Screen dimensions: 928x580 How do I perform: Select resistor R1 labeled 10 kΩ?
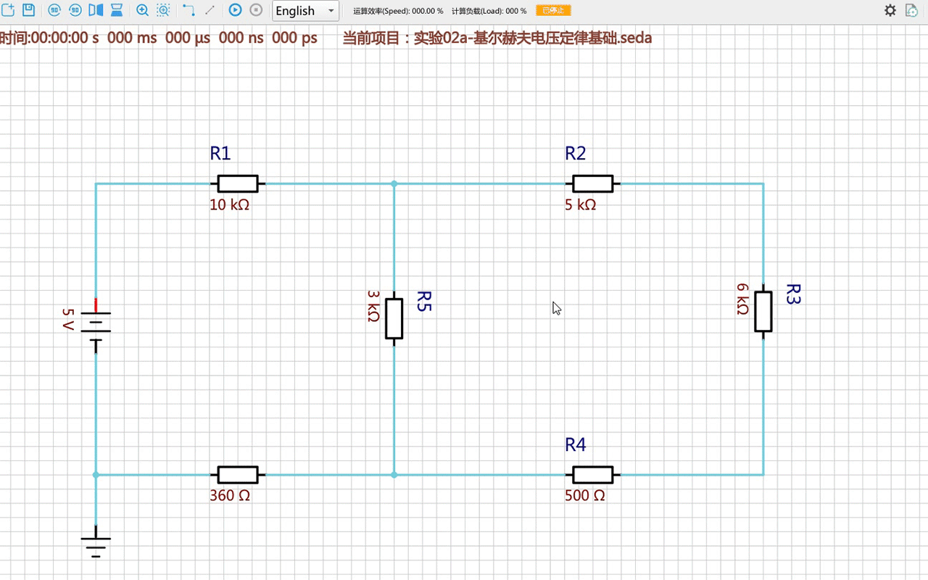pyautogui.click(x=238, y=184)
